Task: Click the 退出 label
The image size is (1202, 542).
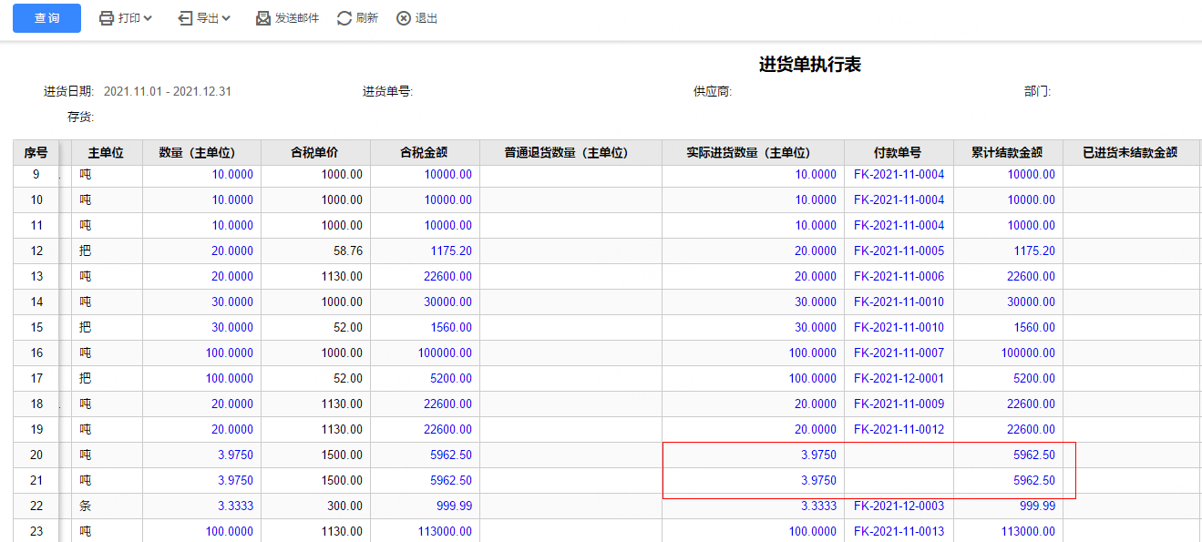Action: click(x=426, y=18)
